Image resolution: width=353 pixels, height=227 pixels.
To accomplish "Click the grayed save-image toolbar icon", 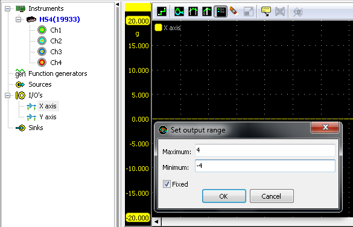I will click(x=249, y=11).
